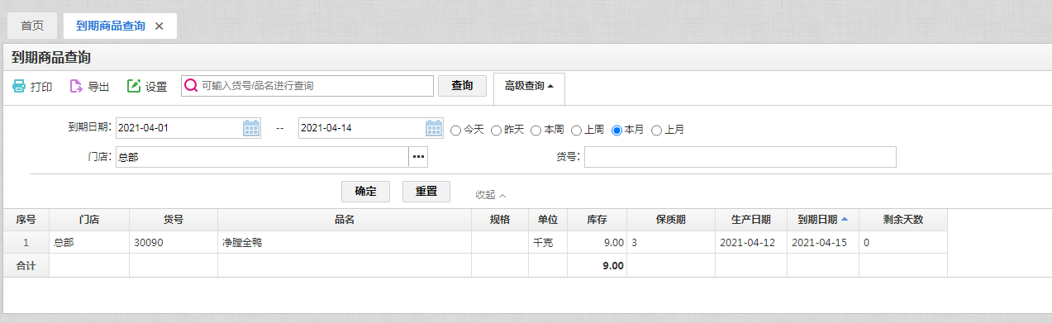The height and width of the screenshot is (323, 1052).
Task: Click the printer icon for 打印
Action: click(x=18, y=86)
